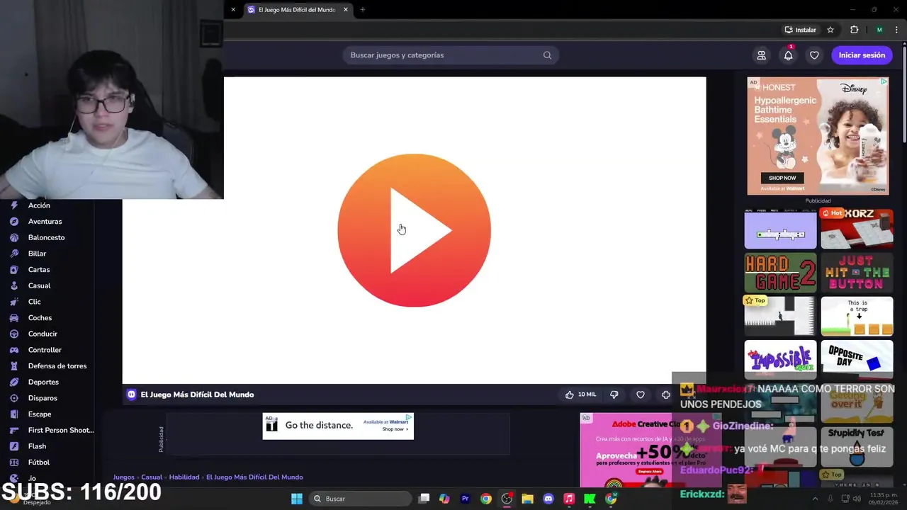This screenshot has width=907, height=510.
Task: Open the Aventuras category in the sidebar
Action: pos(45,222)
